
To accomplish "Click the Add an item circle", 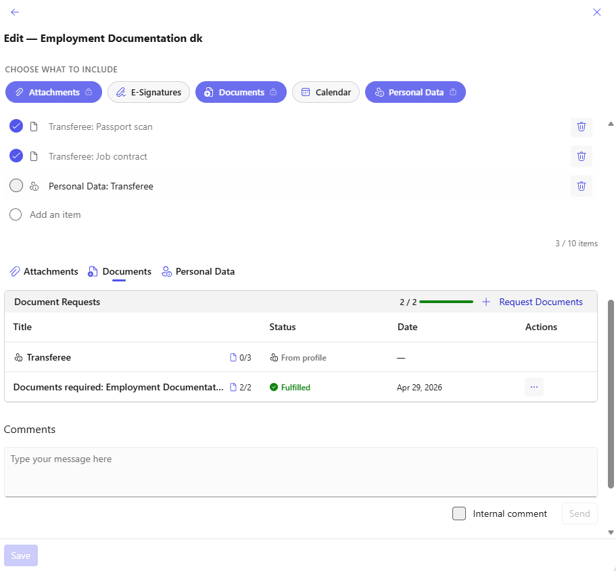I will coord(16,214).
